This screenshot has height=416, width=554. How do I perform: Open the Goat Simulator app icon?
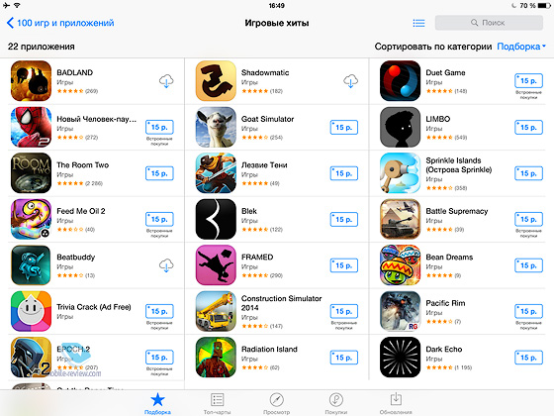216,127
